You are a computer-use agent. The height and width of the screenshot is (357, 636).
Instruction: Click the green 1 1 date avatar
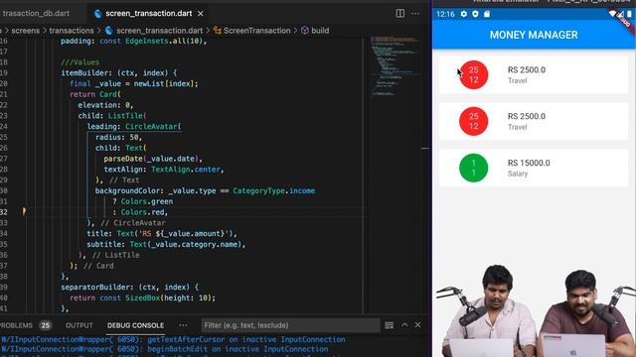pos(473,168)
